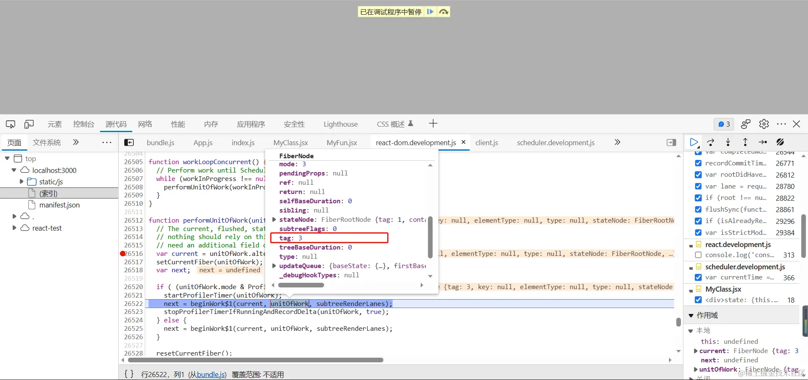Switch to the 性能 tab
The height and width of the screenshot is (380, 808).
pos(178,124)
